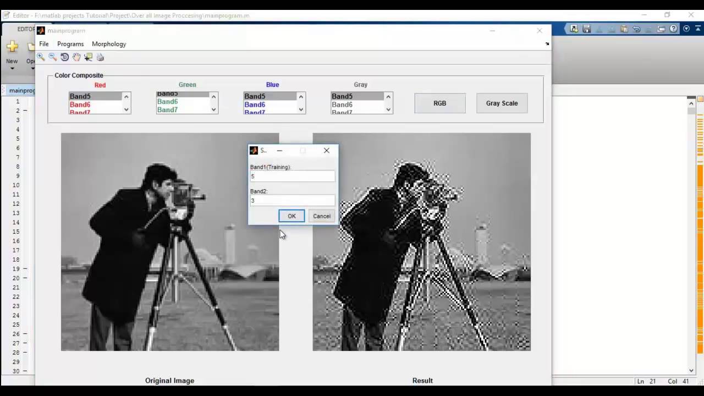704x396 pixels.
Task: Select the Data Cursor tool
Action: click(x=88, y=57)
